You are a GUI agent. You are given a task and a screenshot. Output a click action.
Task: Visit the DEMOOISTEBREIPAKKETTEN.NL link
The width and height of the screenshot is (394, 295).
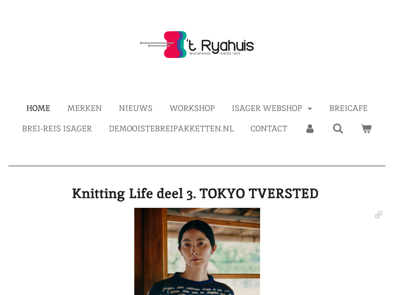[171, 128]
